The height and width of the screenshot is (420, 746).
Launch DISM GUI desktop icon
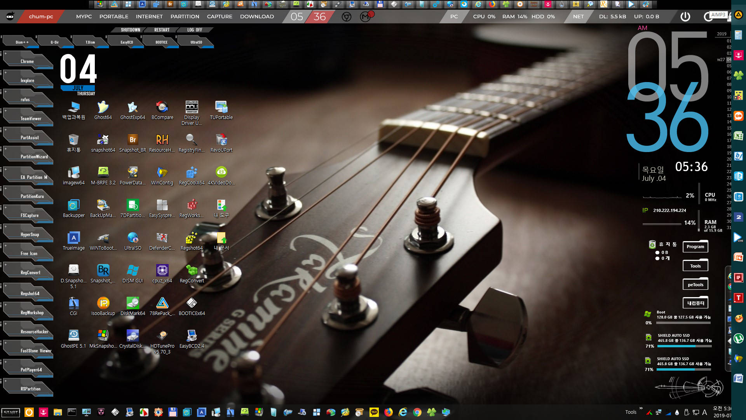coord(132,273)
